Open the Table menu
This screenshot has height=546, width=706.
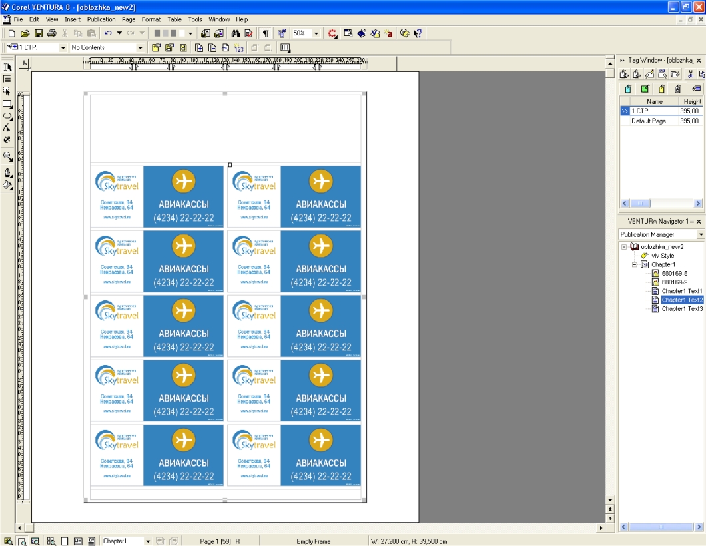point(175,19)
